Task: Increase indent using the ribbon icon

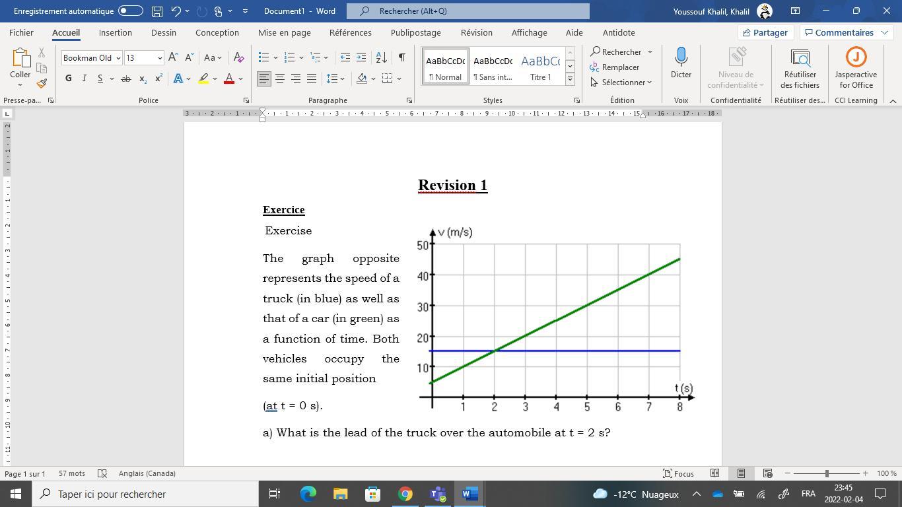Action: pyautogui.click(x=361, y=57)
